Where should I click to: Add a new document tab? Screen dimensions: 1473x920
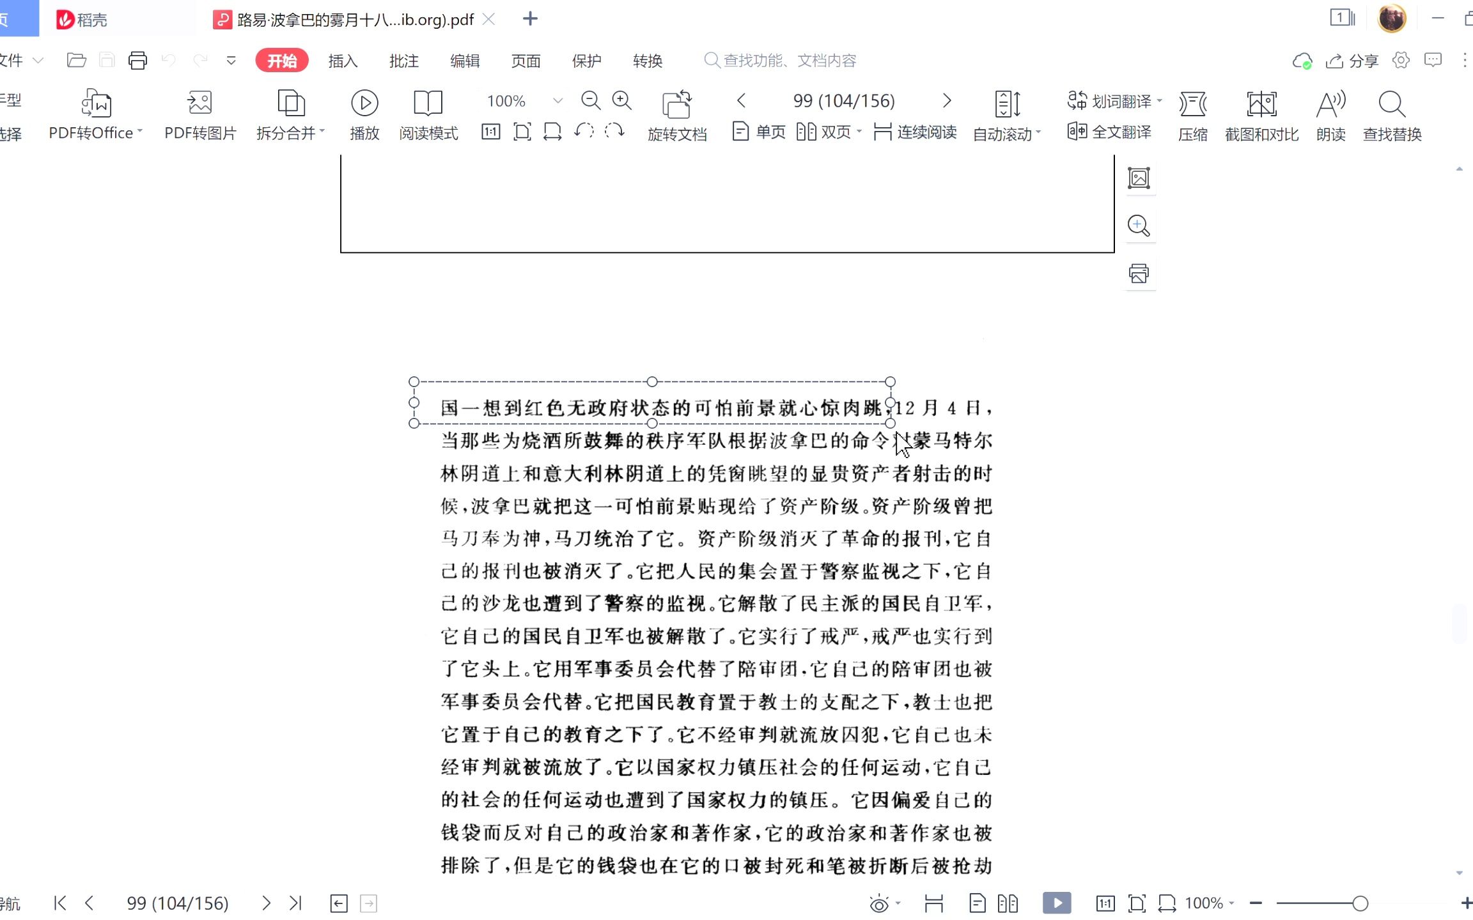tap(530, 19)
